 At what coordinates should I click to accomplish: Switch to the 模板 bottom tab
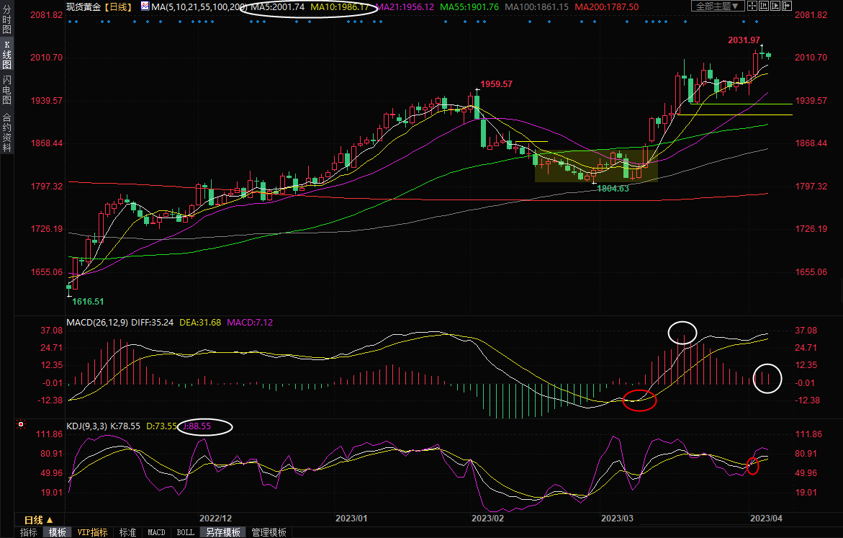click(x=58, y=533)
